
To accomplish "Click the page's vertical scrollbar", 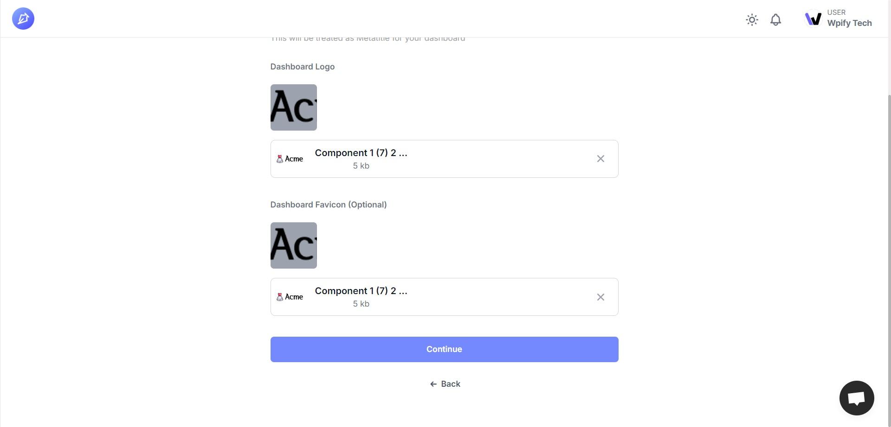I will click(889, 232).
